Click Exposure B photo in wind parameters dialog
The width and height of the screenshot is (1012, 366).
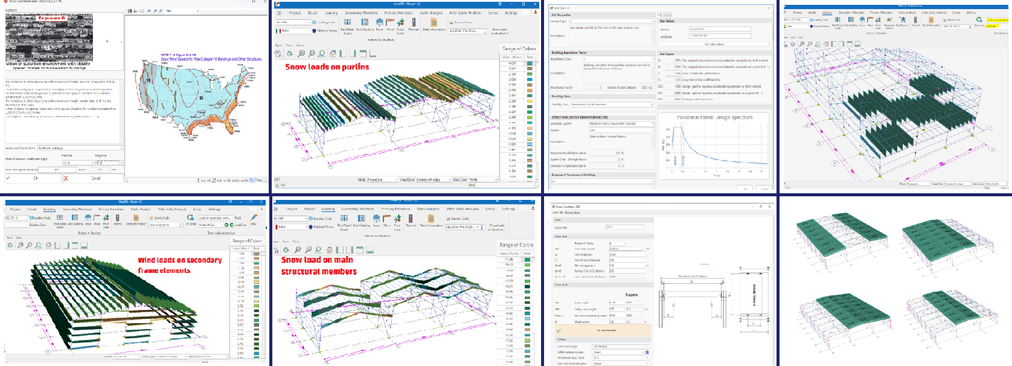point(49,37)
